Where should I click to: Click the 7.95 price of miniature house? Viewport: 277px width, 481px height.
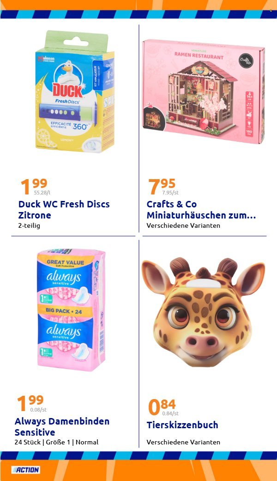[x=162, y=186]
